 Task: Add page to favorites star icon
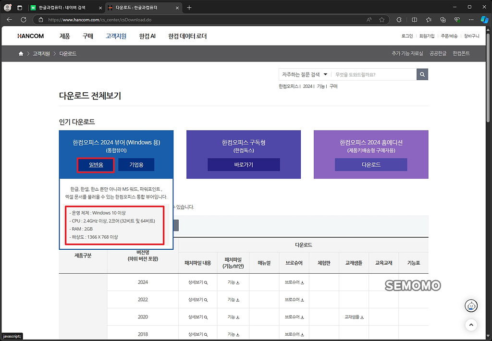[381, 20]
